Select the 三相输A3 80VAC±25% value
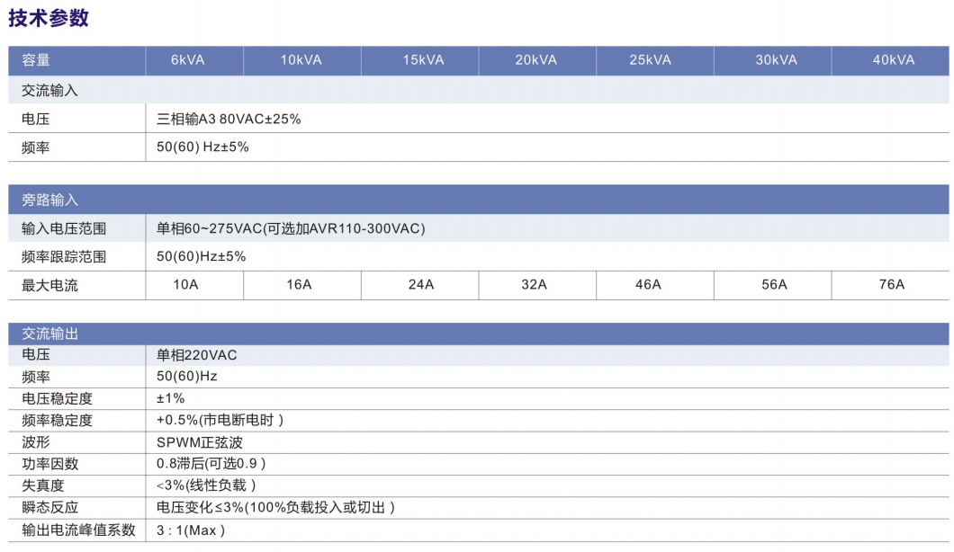 coord(229,120)
